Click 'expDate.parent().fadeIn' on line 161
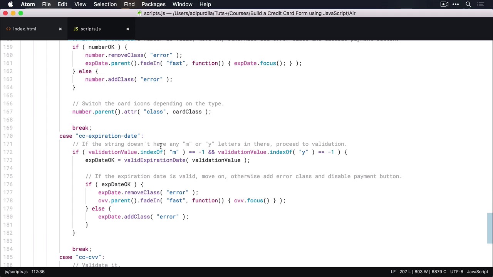 coord(122,63)
